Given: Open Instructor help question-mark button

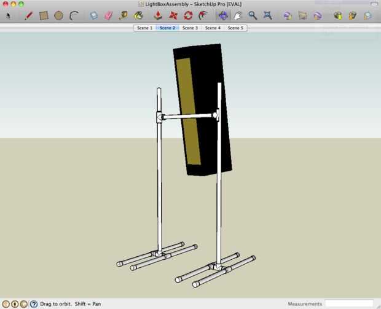Looking at the screenshot, I should tap(34, 304).
